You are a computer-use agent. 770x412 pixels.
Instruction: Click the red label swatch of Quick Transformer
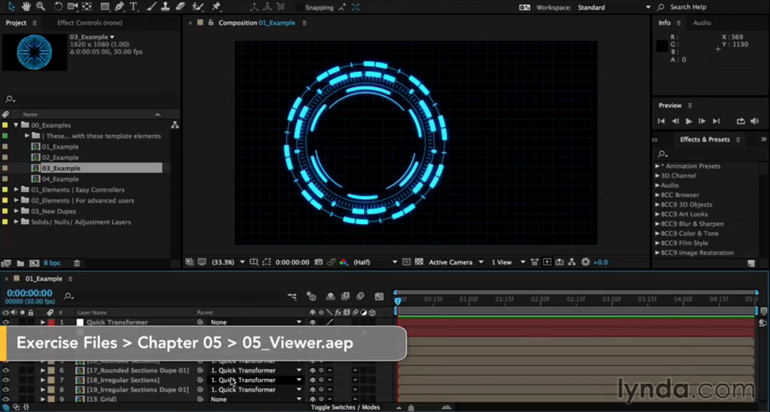pyautogui.click(x=51, y=322)
